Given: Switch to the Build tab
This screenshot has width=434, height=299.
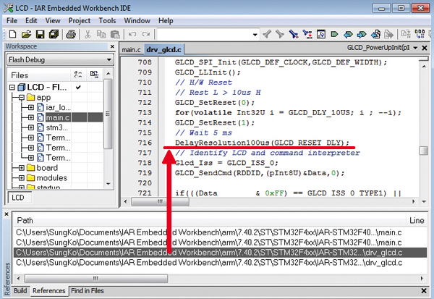Looking at the screenshot, I should 19,291.
